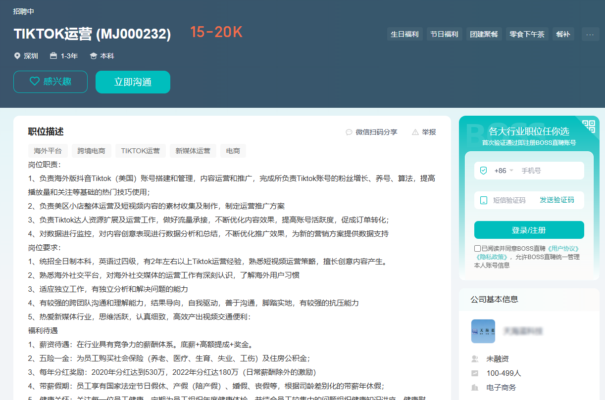Select the 餐补 benefit tag
This screenshot has width=605, height=400.
coord(563,34)
